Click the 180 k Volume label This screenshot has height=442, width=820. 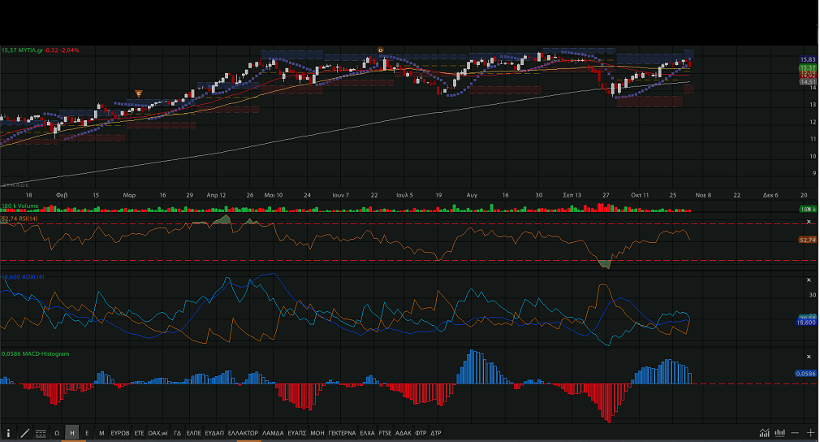pyautogui.click(x=19, y=206)
